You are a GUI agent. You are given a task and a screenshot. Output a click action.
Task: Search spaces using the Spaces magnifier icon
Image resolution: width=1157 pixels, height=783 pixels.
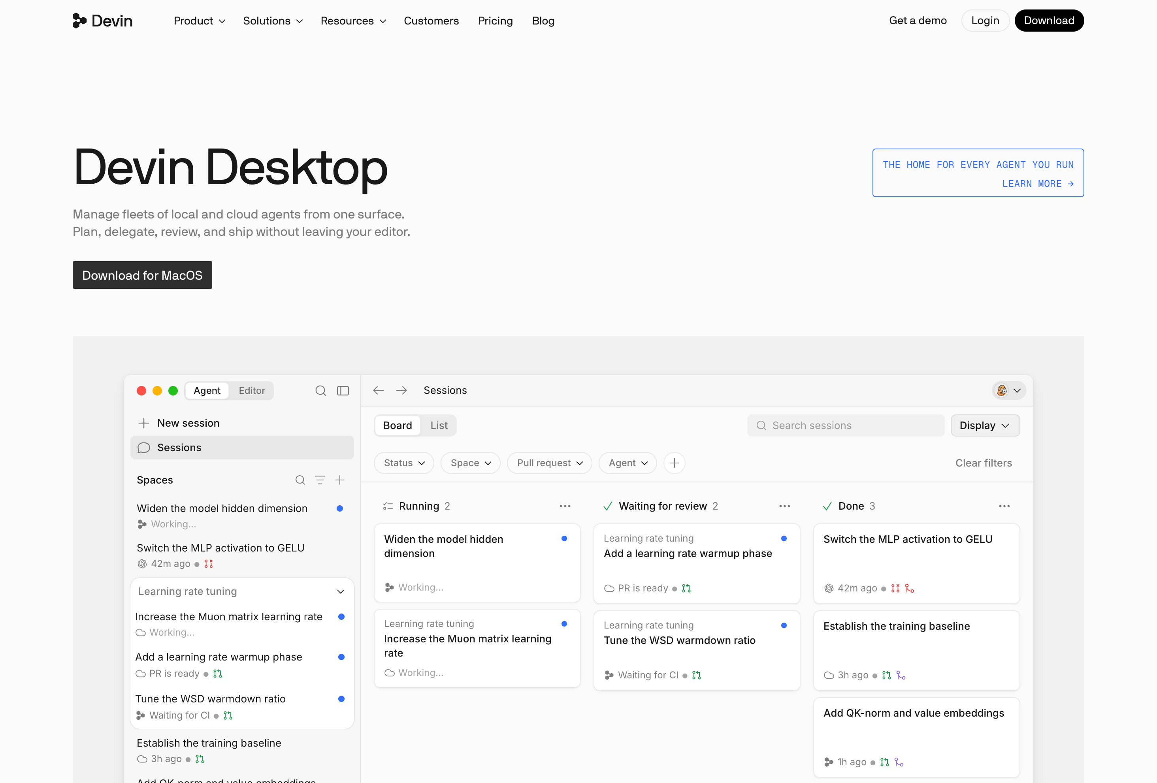[300, 480]
